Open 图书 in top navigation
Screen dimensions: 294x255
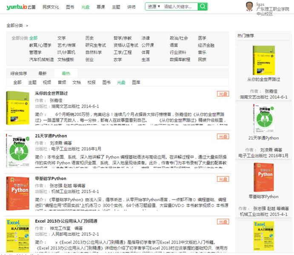click(70, 7)
